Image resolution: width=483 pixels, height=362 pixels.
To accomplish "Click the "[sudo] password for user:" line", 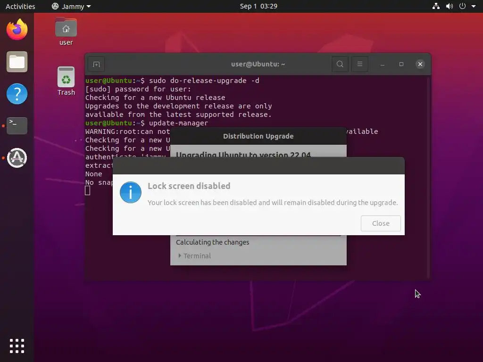I will click(138, 89).
